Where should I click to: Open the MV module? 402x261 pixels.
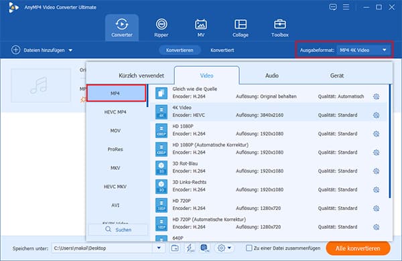201,27
